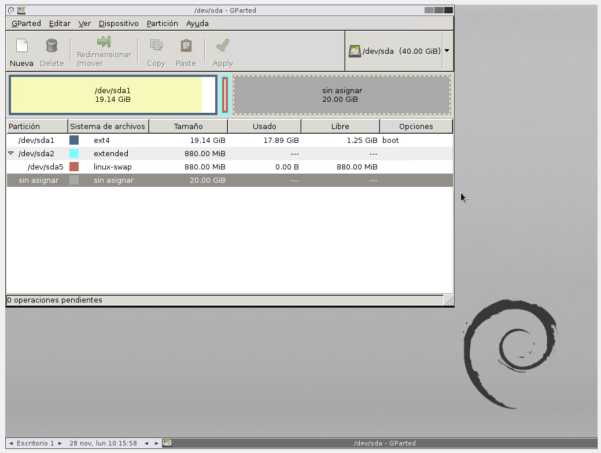The height and width of the screenshot is (453, 601).
Task: Click the hard disk icon beside /dev/sda
Action: click(x=355, y=51)
